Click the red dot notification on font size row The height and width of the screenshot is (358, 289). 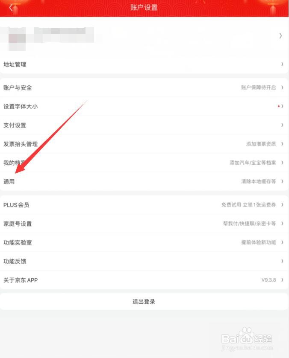278,106
